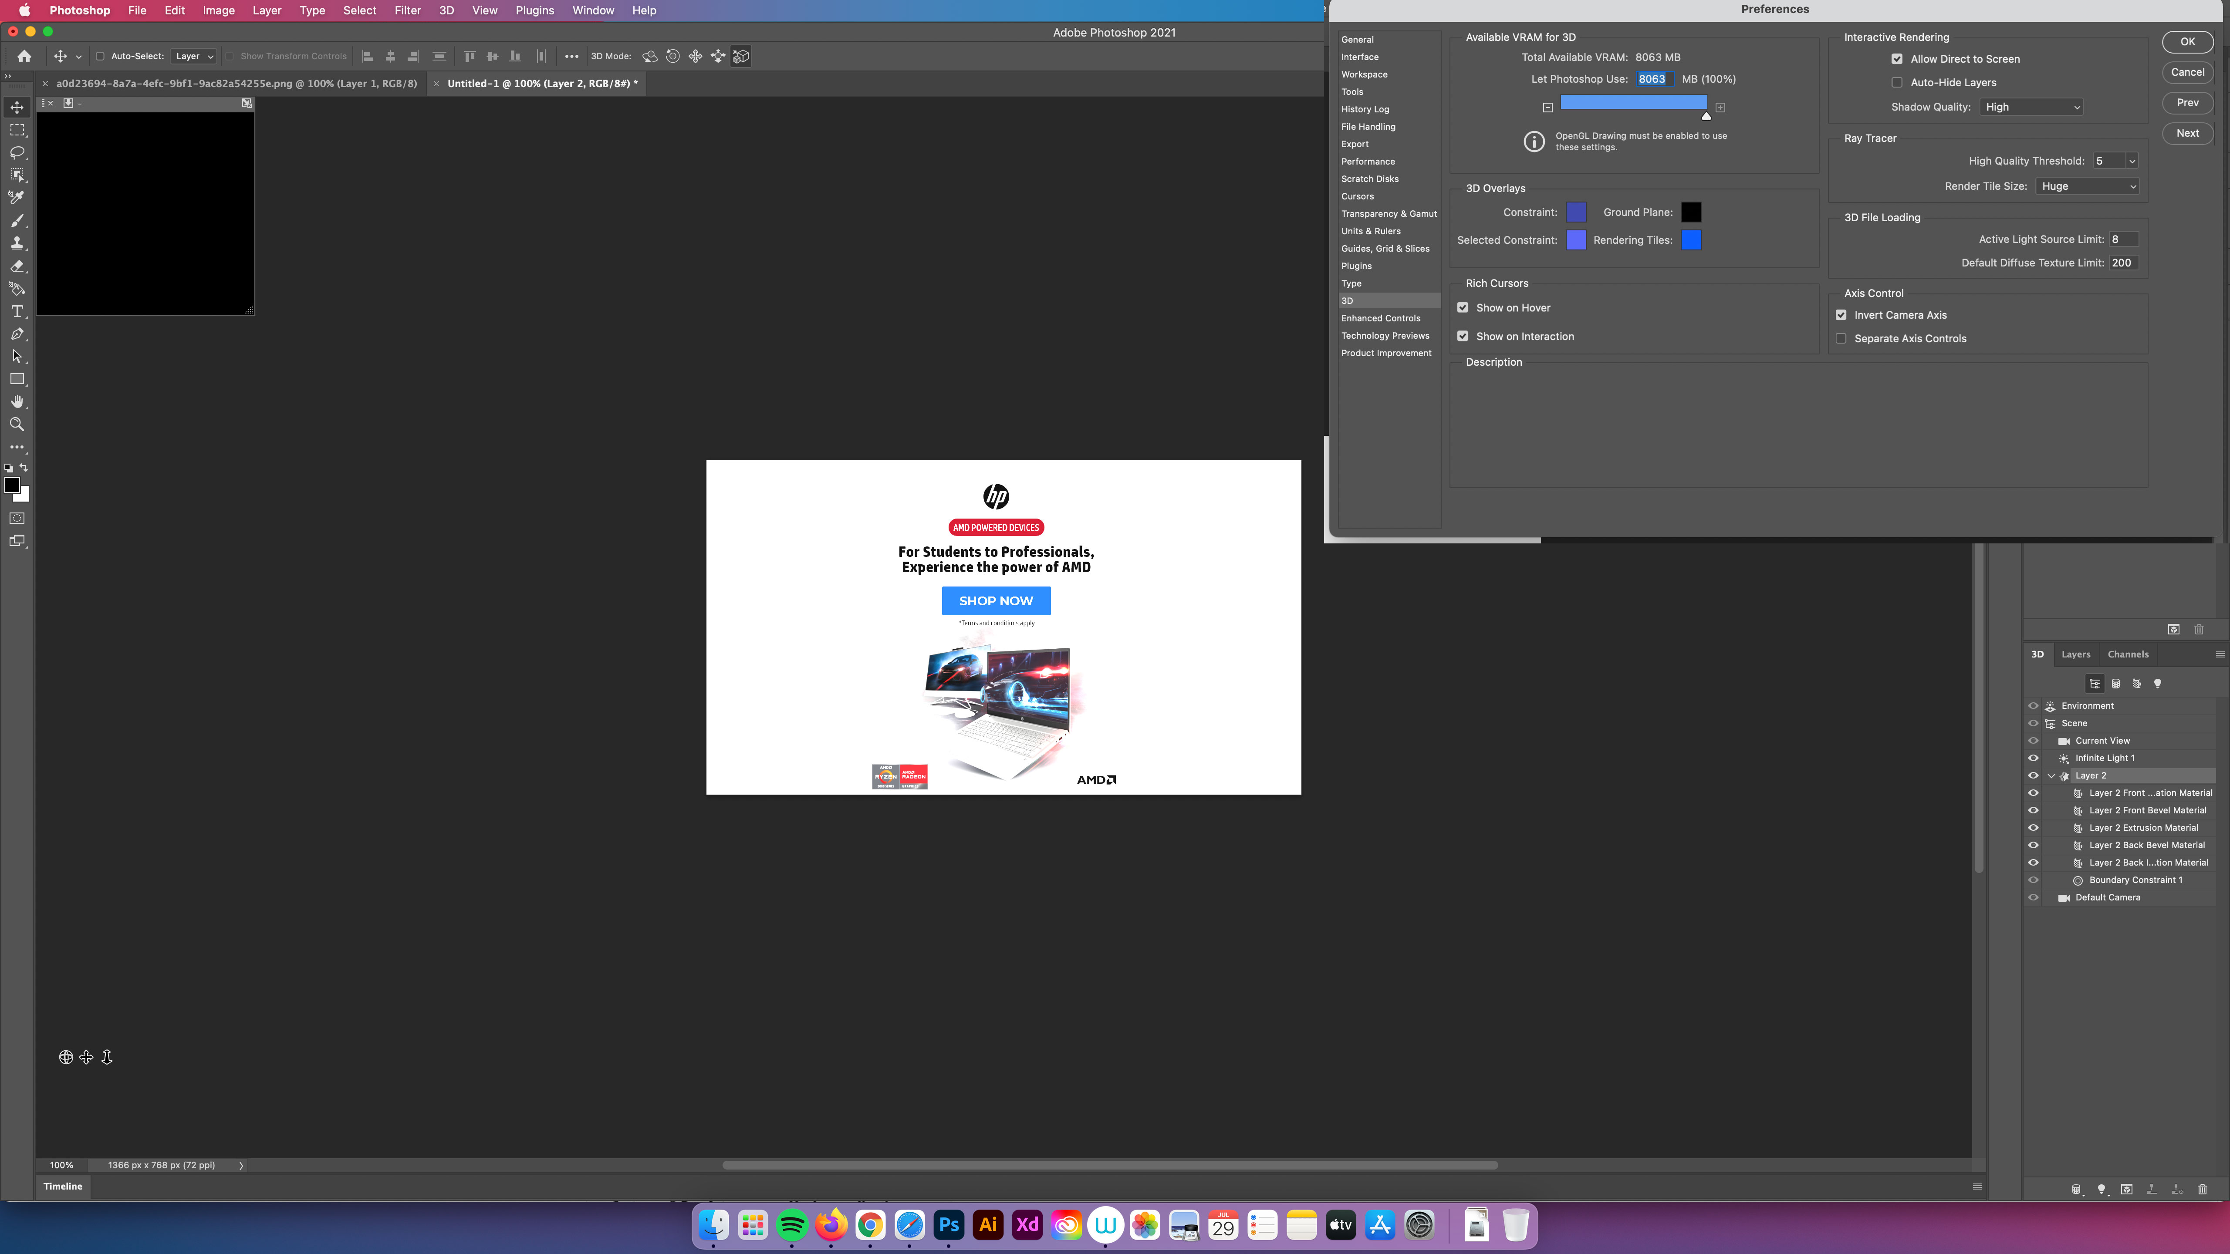Enable Separate Axis Controls checkbox
Image resolution: width=2230 pixels, height=1254 pixels.
click(x=1841, y=338)
